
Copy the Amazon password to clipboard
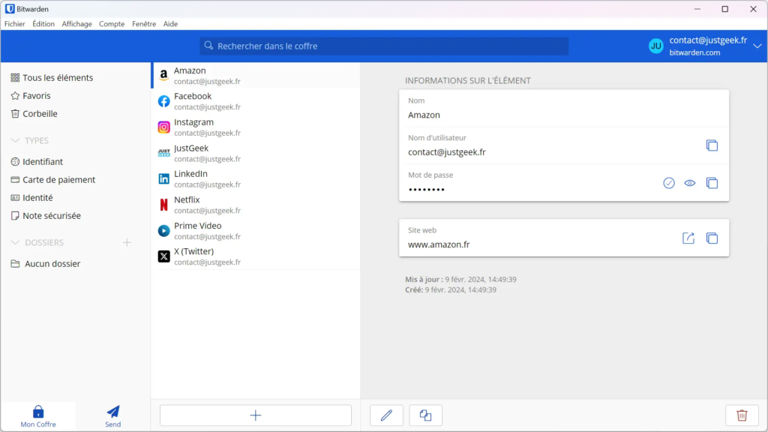711,182
